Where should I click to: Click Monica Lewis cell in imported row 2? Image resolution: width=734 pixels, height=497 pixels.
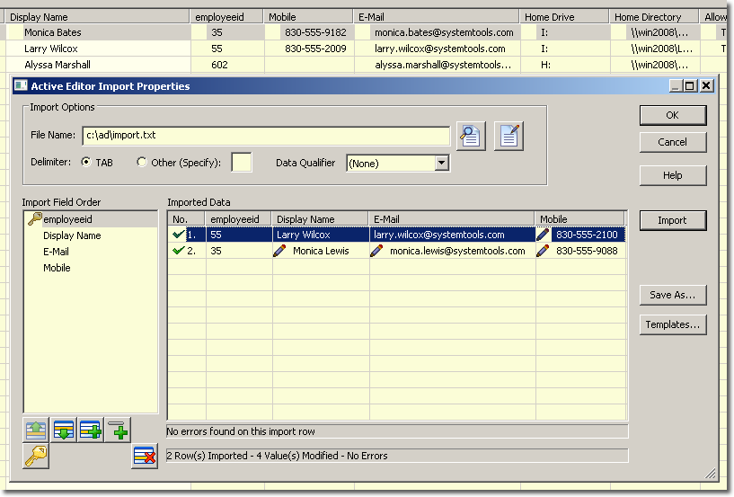pyautogui.click(x=320, y=251)
